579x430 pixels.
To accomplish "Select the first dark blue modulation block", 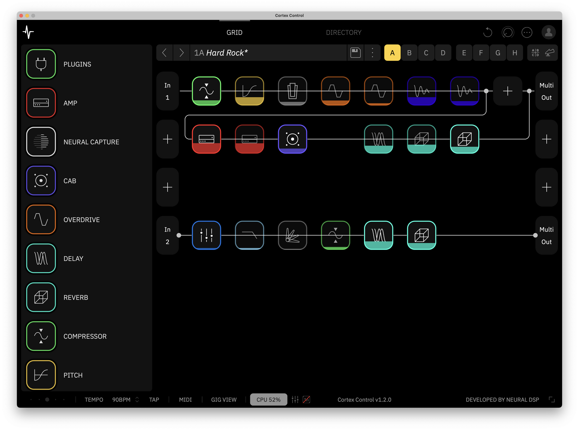I will click(x=422, y=91).
